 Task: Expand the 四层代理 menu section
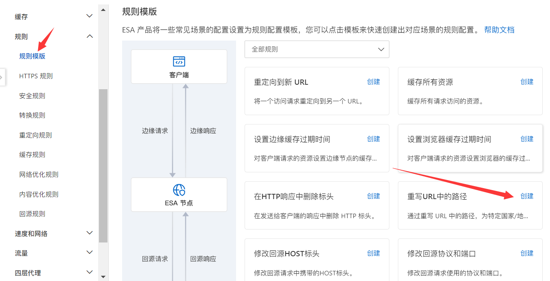click(x=90, y=272)
